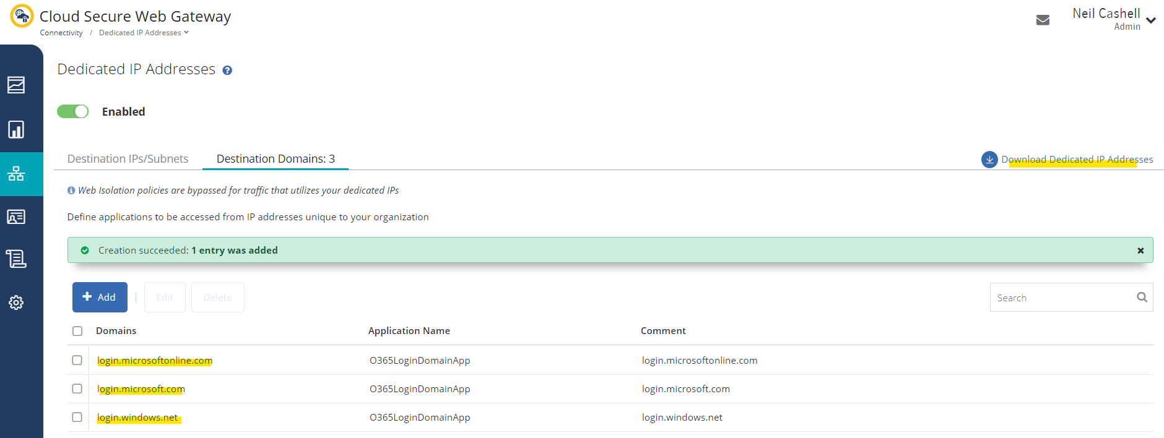Click the Connectivity breadcrumb link
Screen dimensions: 1164x438
[x=61, y=33]
